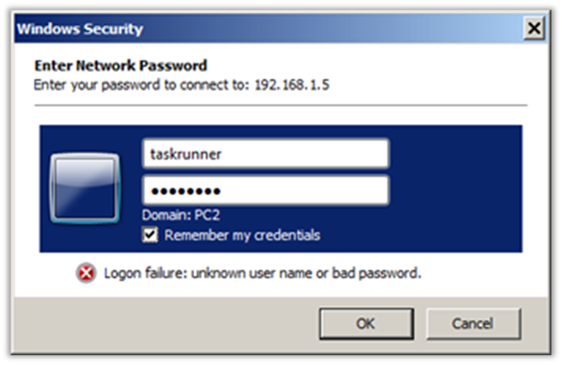Focus the username field containing taskrunner
Screen dimensions: 562x365
pyautogui.click(x=265, y=154)
